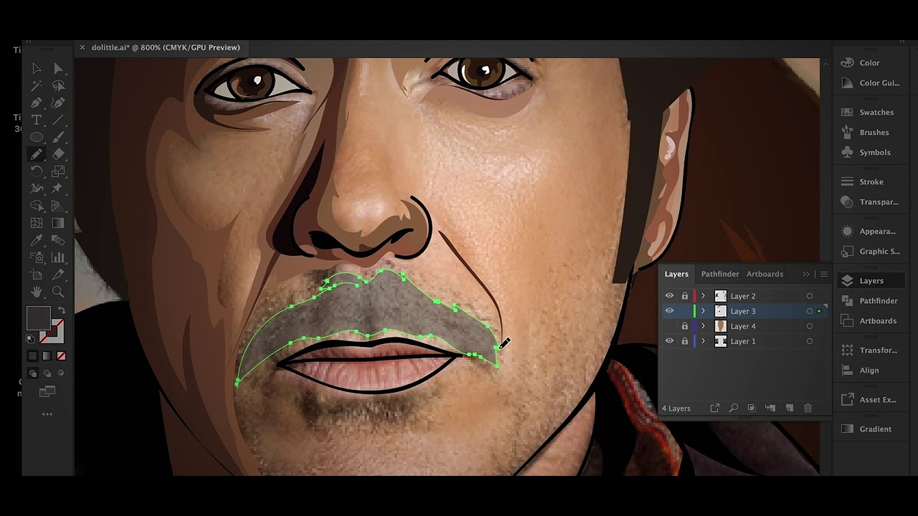Expand Layer 2 contents
The height and width of the screenshot is (516, 918).
pos(704,296)
